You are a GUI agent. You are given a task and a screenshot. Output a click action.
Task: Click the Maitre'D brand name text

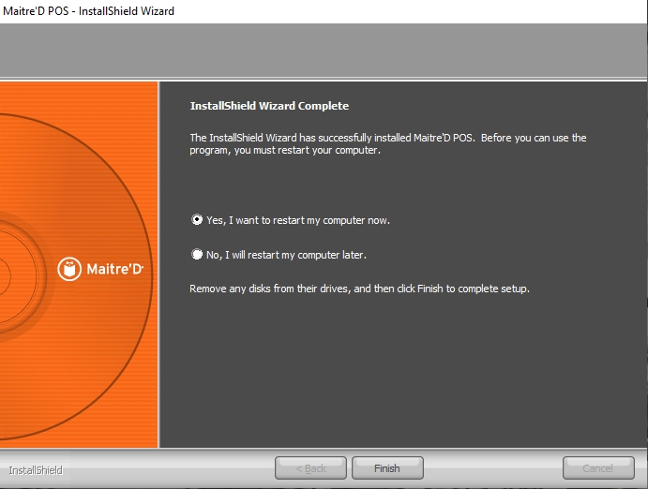pyautogui.click(x=114, y=269)
